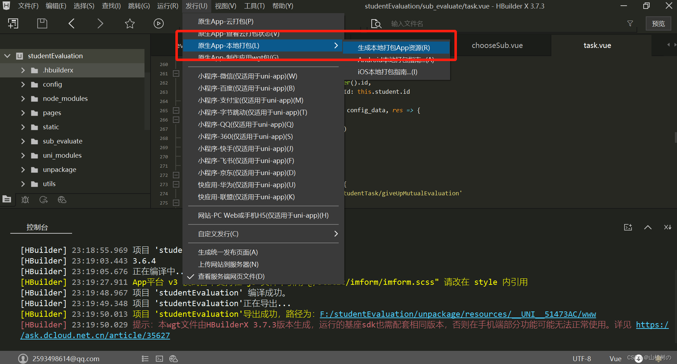Click the run play icon
This screenshot has height=364, width=677.
pyautogui.click(x=158, y=23)
